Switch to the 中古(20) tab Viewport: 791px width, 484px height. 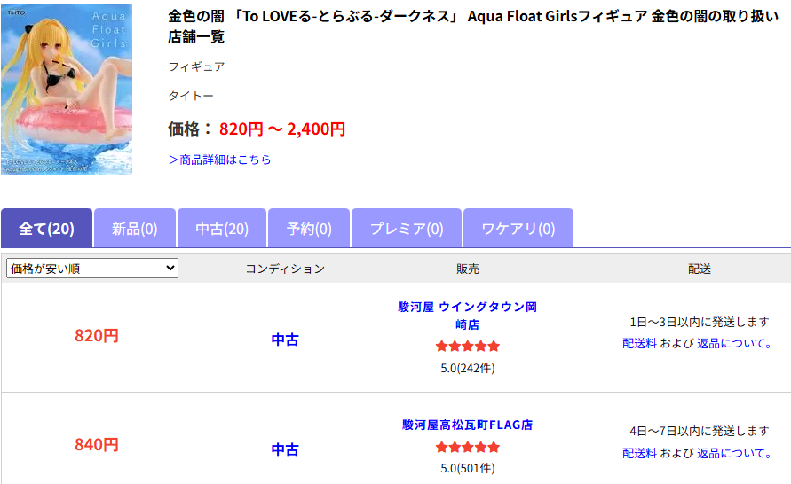tap(222, 229)
